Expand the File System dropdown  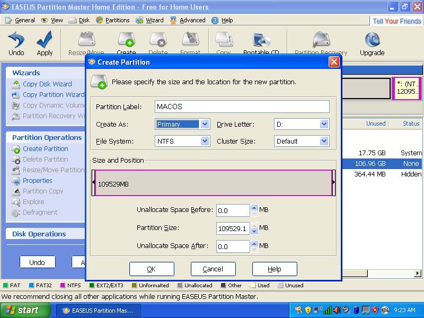click(x=205, y=141)
